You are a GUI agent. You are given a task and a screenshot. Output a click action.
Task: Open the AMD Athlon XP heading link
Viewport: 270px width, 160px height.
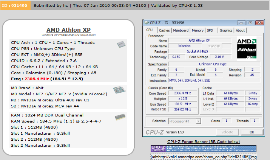pyautogui.click(x=68, y=30)
